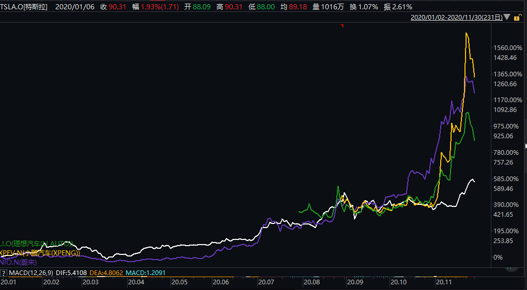Click the 20.03 label on time axis

90,282
